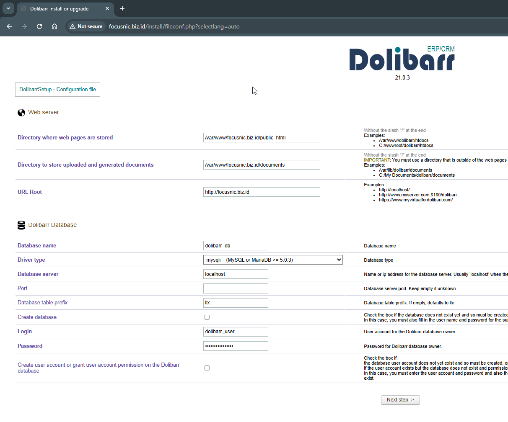Click the browser home icon
The width and height of the screenshot is (508, 422).
[x=54, y=26]
